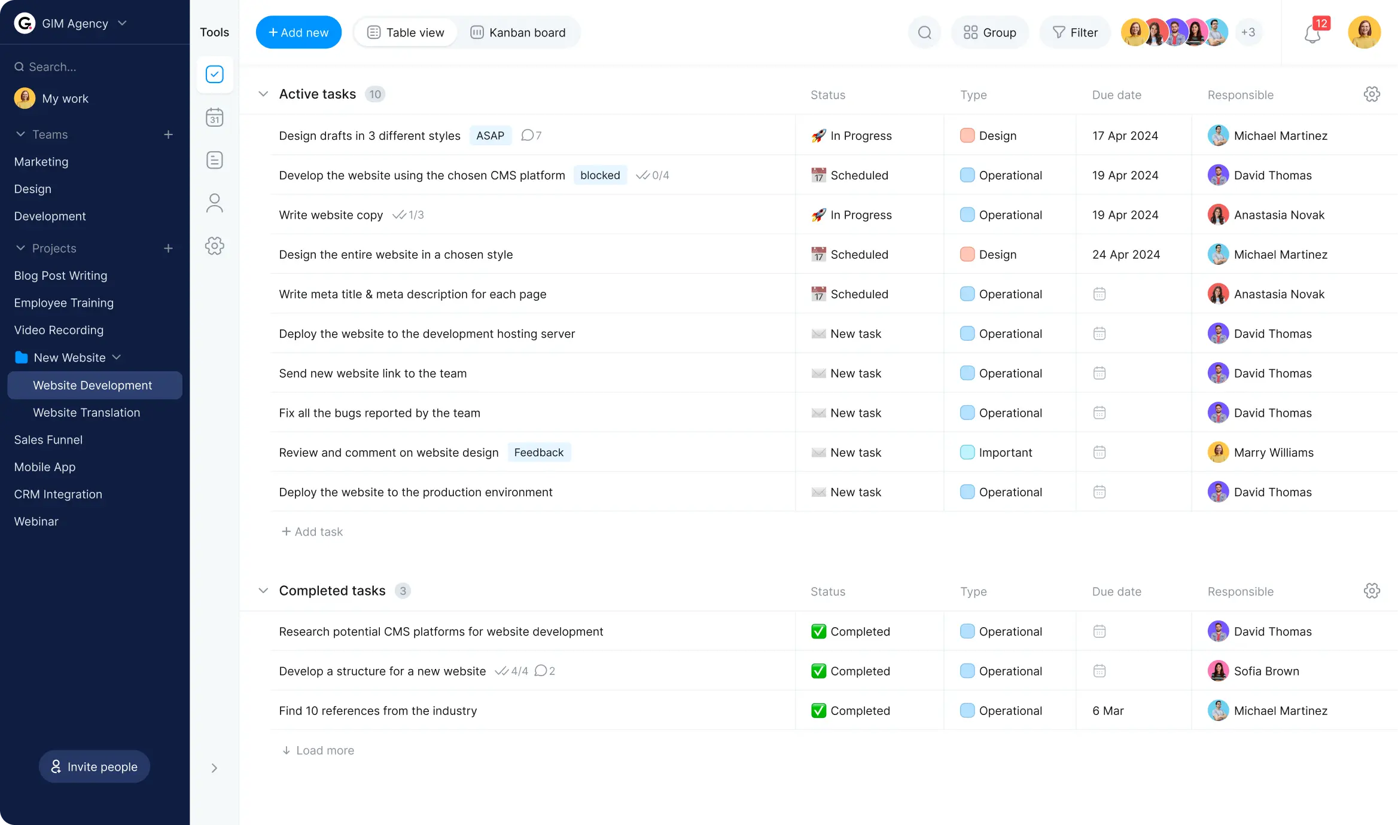Screen dimensions: 1398x825
Task: Open the user profile avatar at top right
Action: [1365, 32]
